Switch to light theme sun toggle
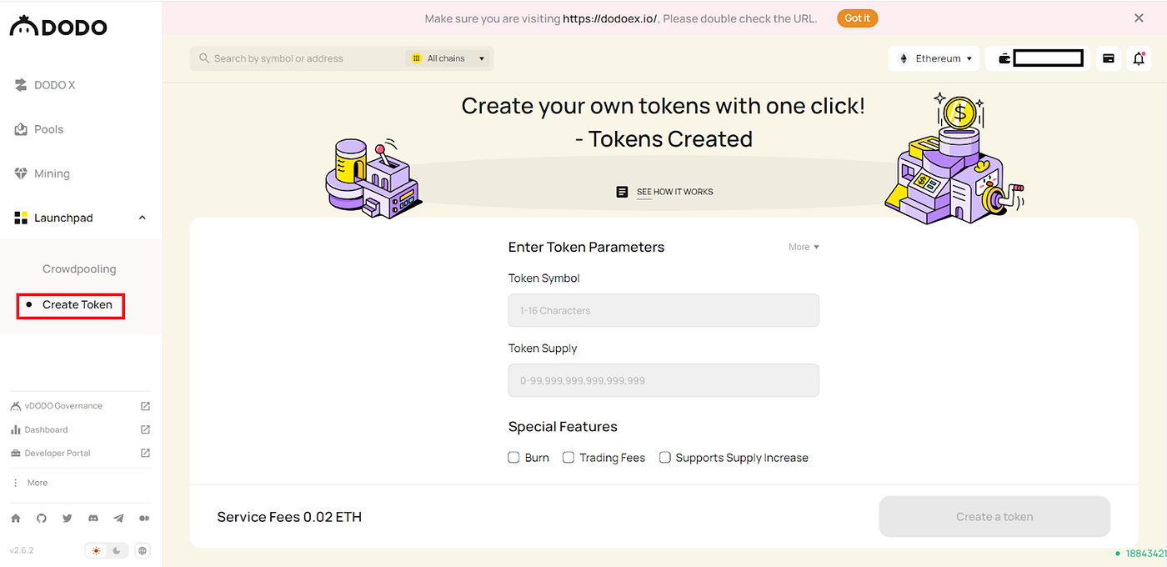 tap(97, 550)
